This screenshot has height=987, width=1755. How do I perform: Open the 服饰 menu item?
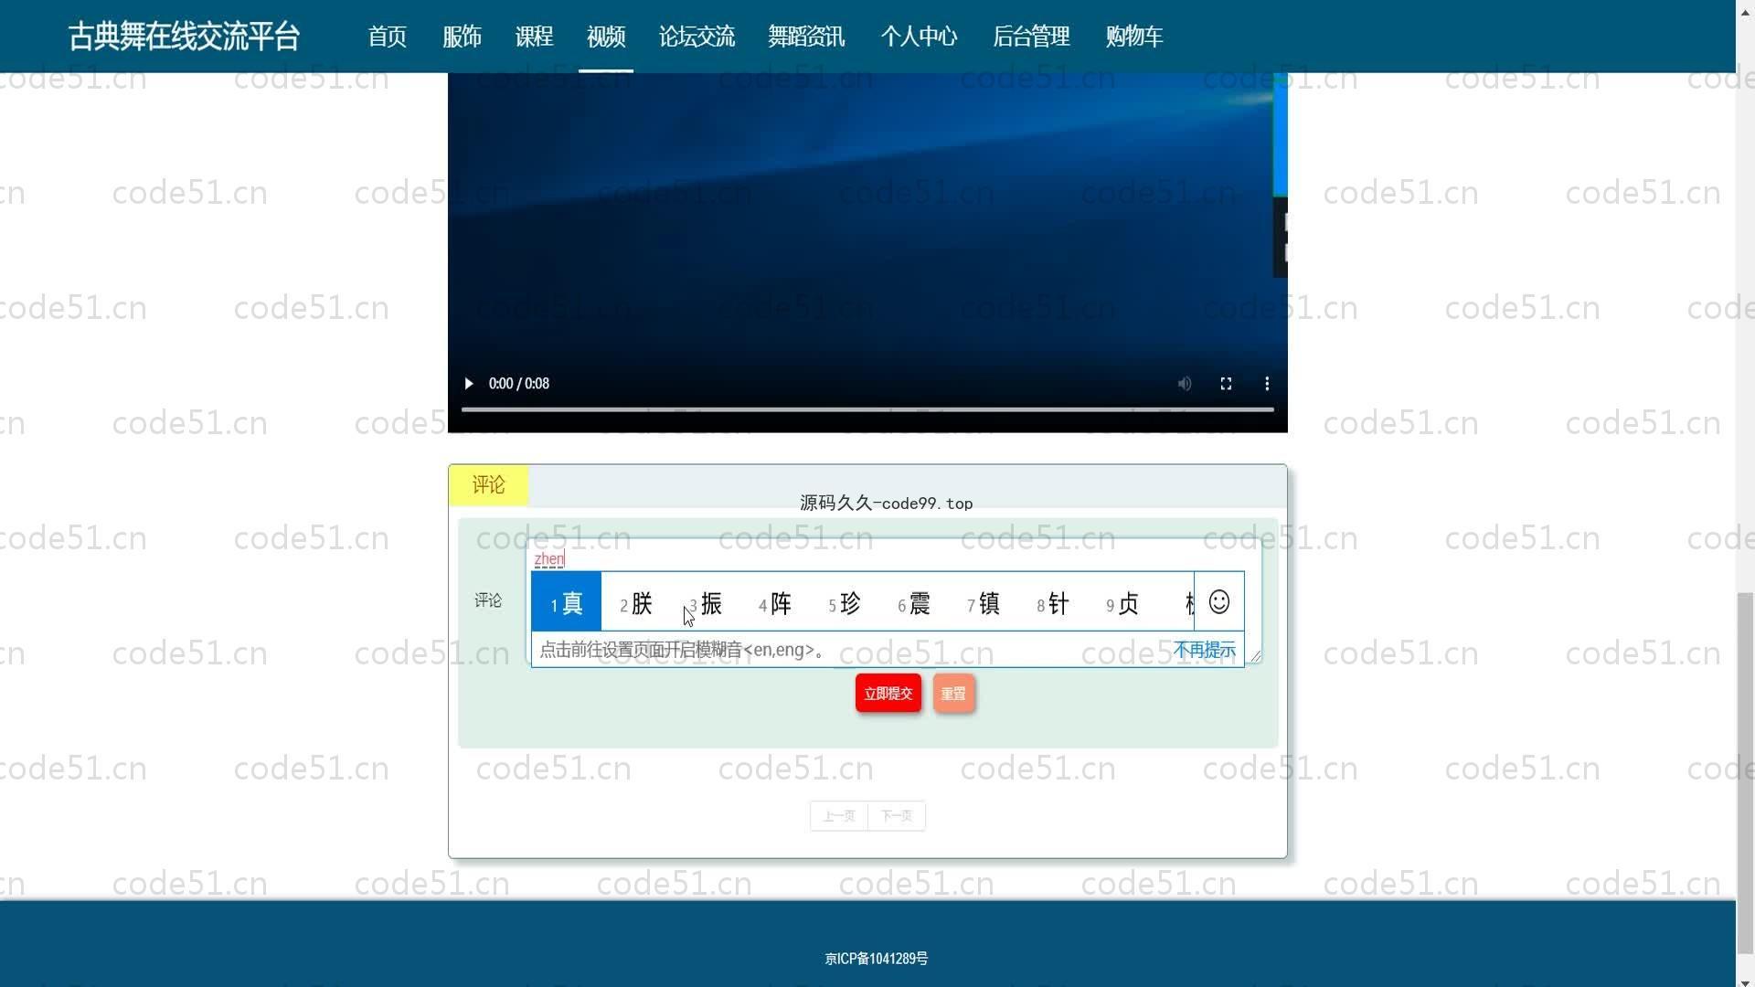tap(462, 37)
